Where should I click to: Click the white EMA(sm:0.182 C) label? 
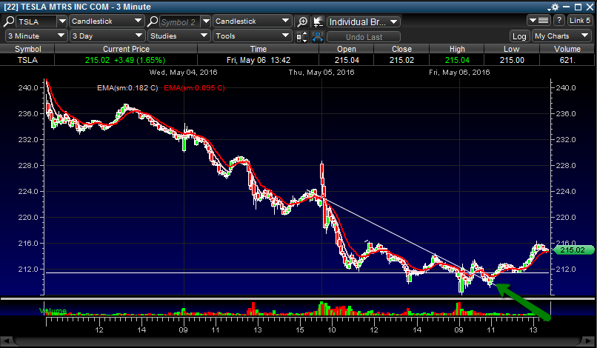127,88
